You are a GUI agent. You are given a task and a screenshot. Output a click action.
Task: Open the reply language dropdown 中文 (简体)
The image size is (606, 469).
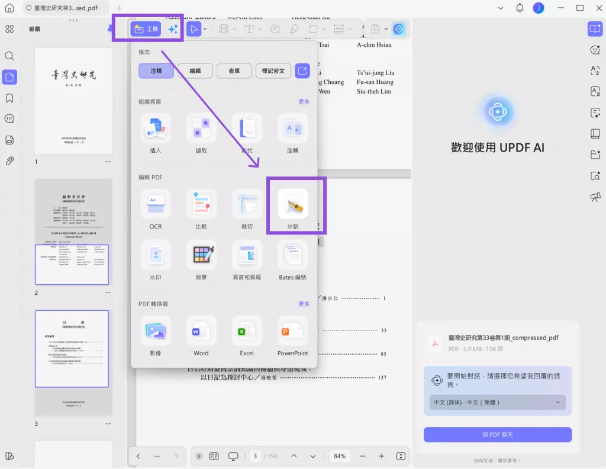[x=497, y=403]
